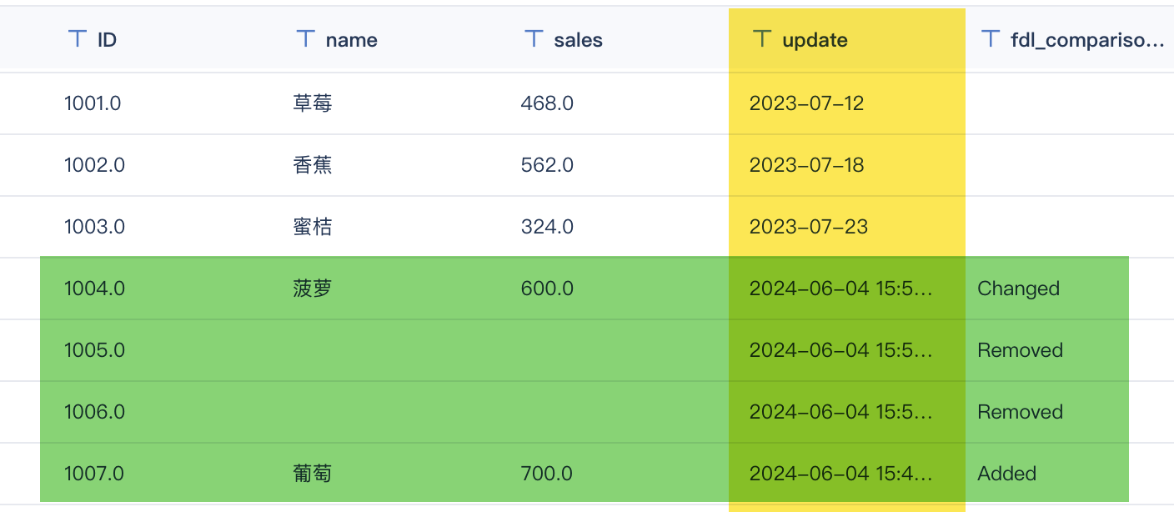The height and width of the screenshot is (512, 1174).
Task: Select the sales column header label
Action: (x=578, y=40)
